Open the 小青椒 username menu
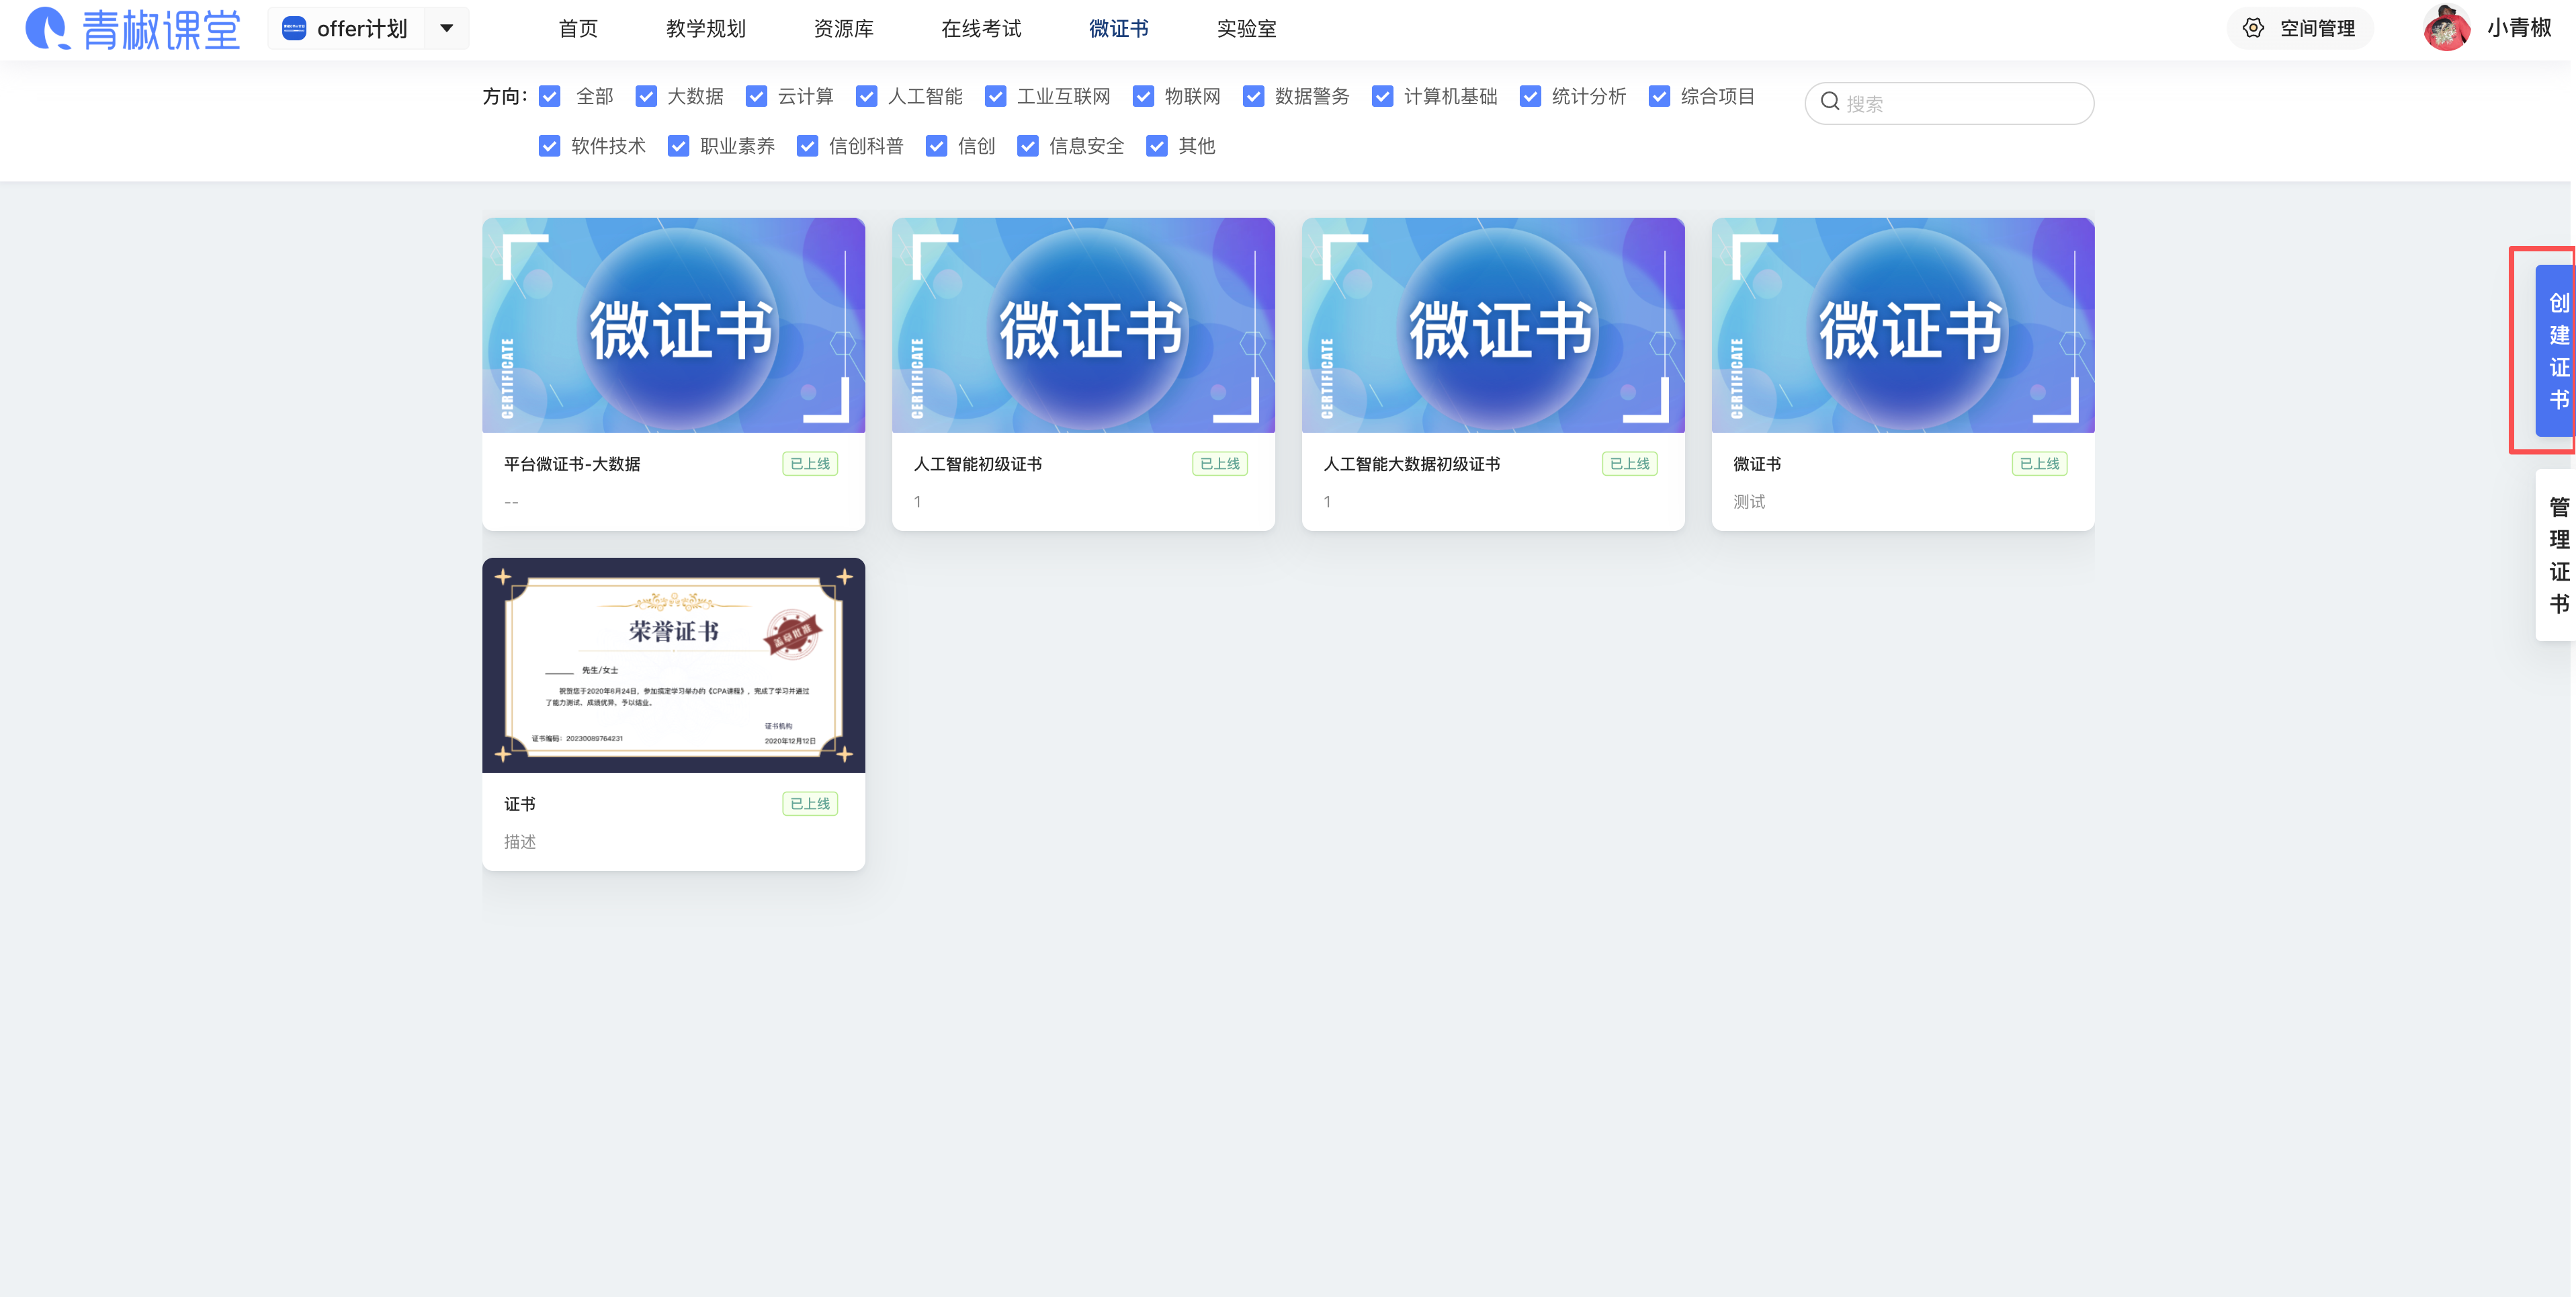The width and height of the screenshot is (2576, 1297). pyautogui.click(x=2518, y=29)
